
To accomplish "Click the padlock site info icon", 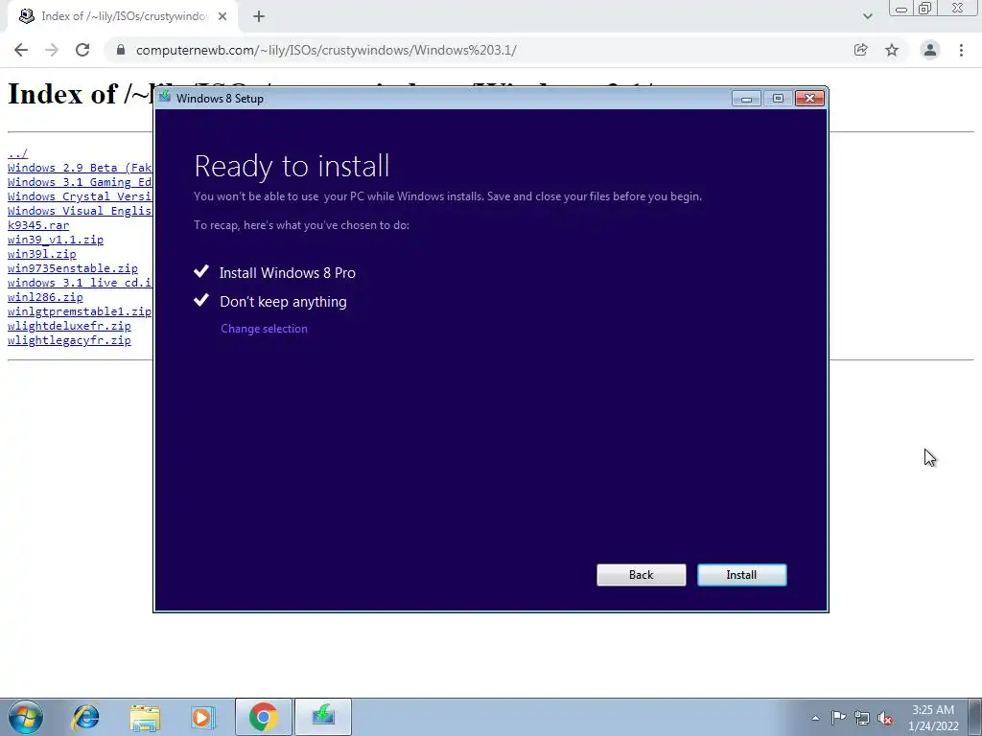I will (x=121, y=50).
